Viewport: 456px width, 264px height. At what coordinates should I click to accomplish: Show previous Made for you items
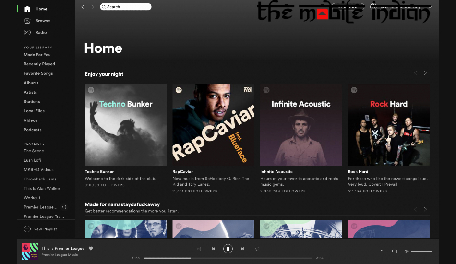click(415, 209)
